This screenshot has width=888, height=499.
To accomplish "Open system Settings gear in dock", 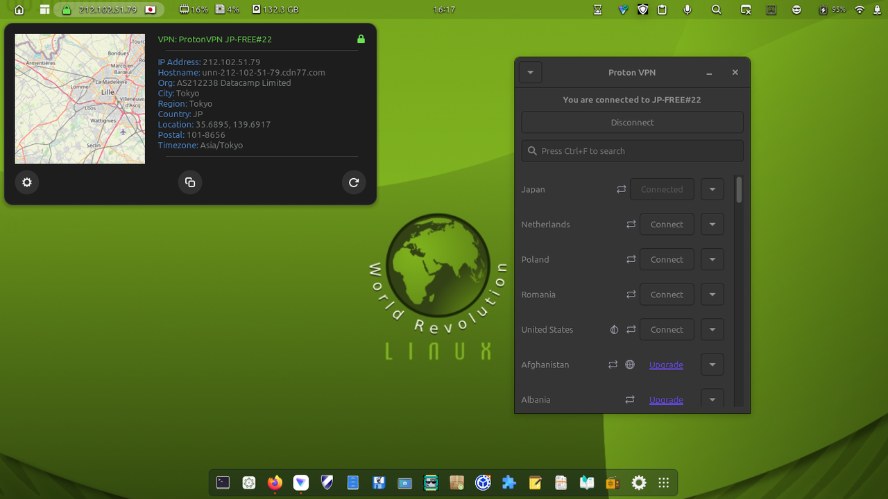I will point(639,482).
